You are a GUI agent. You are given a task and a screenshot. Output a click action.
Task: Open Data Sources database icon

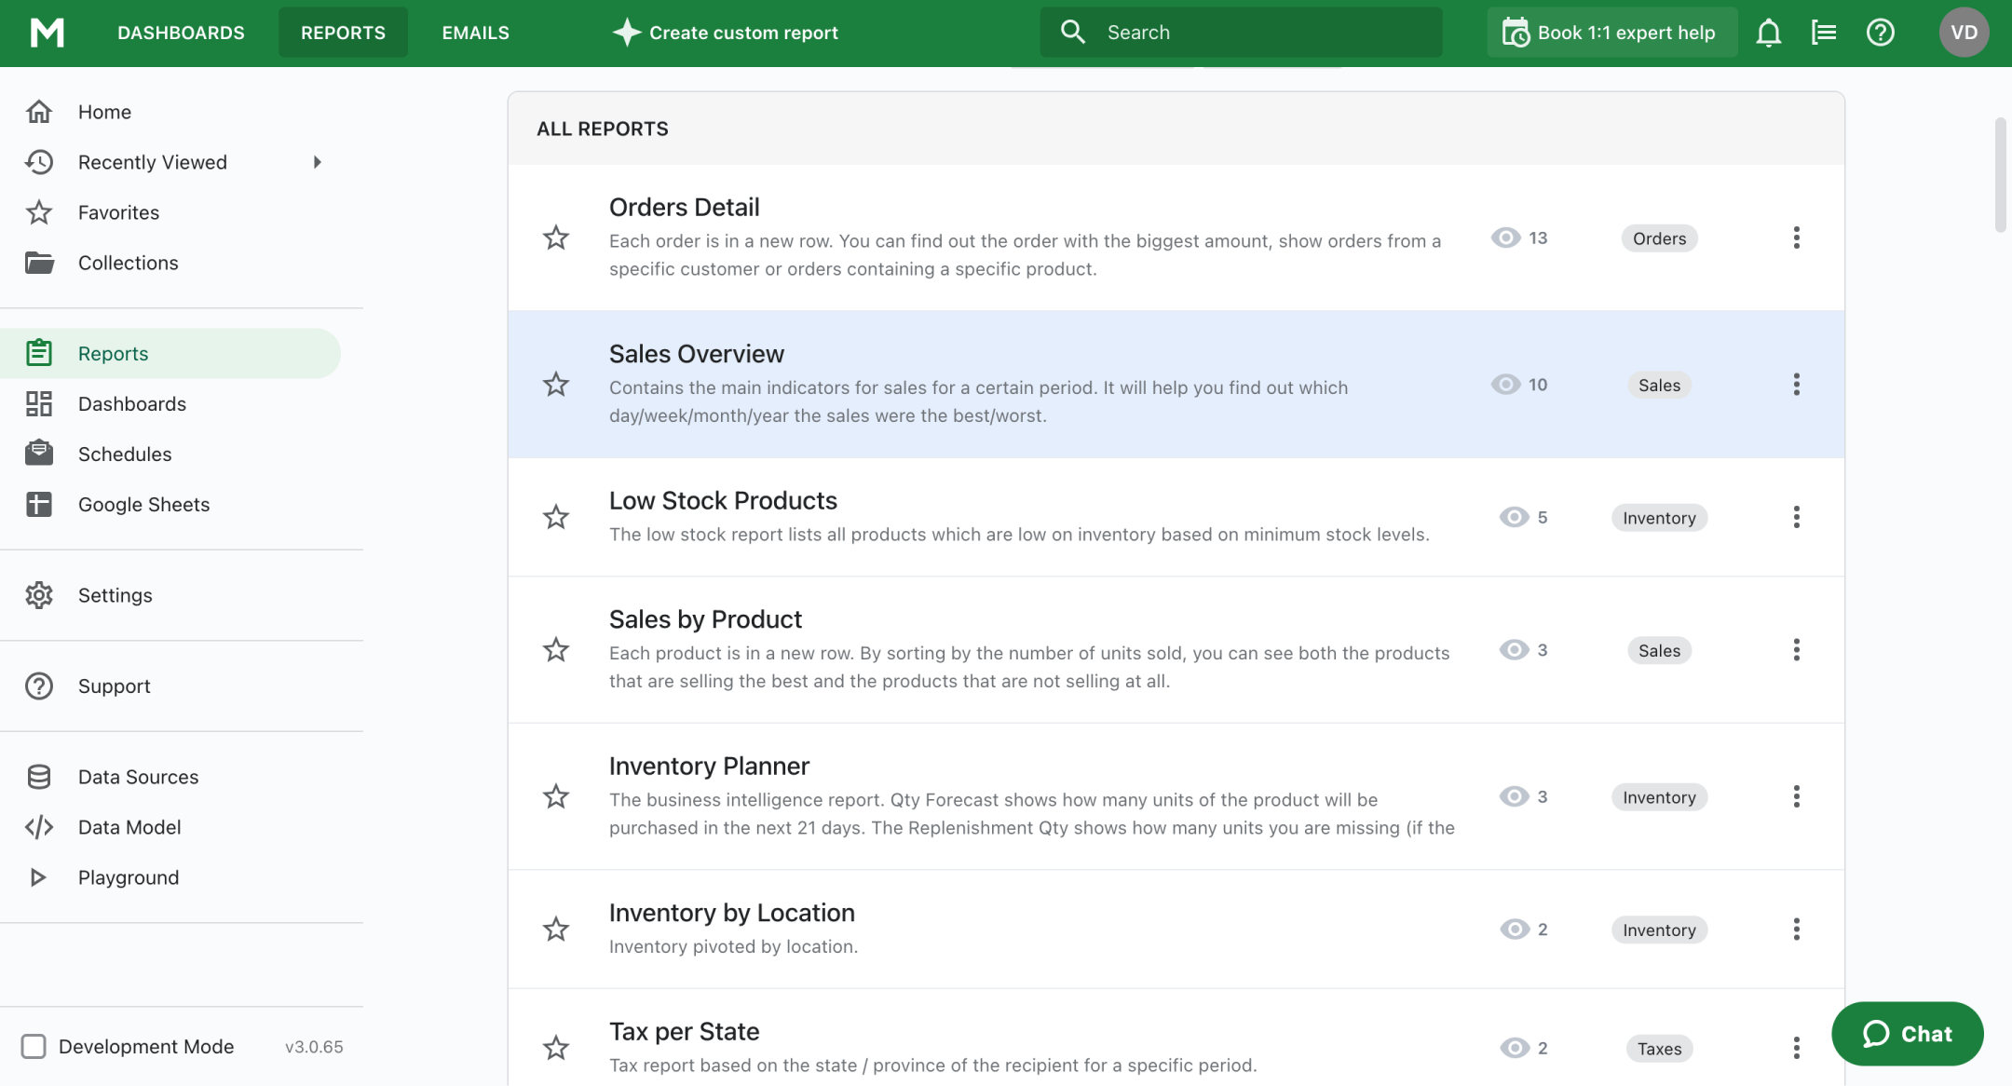(39, 777)
